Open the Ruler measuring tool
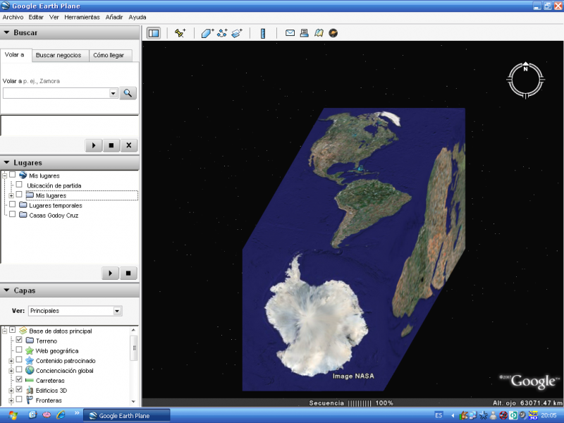564x423 pixels. [262, 32]
